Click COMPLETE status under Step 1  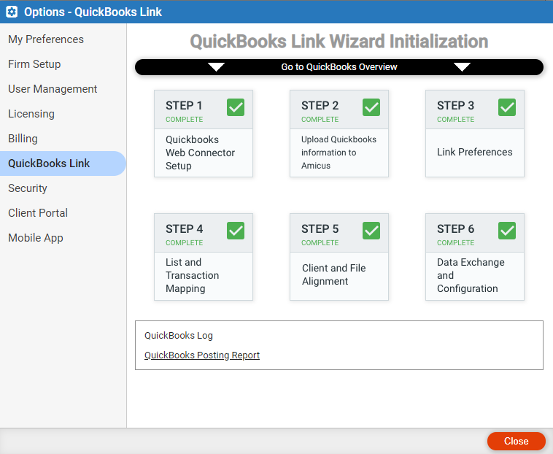coord(184,120)
